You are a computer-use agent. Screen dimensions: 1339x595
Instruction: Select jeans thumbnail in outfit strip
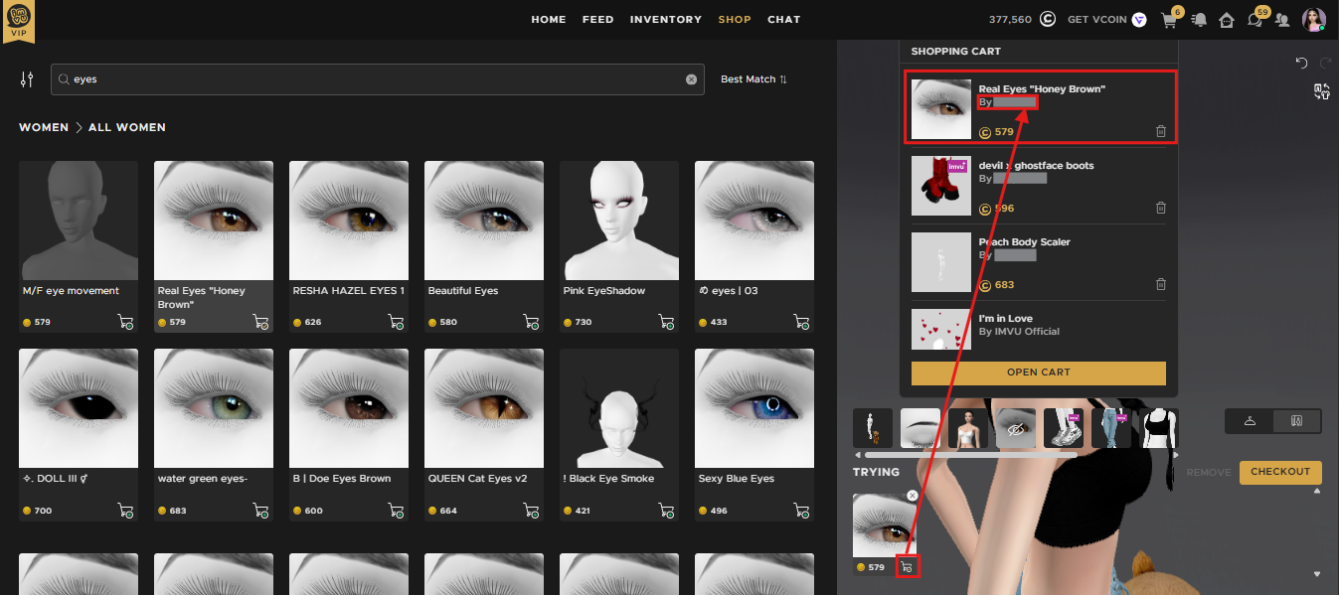[x=1111, y=428]
